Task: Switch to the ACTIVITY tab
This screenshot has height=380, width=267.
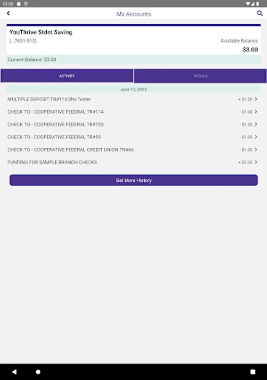Action: click(x=67, y=76)
